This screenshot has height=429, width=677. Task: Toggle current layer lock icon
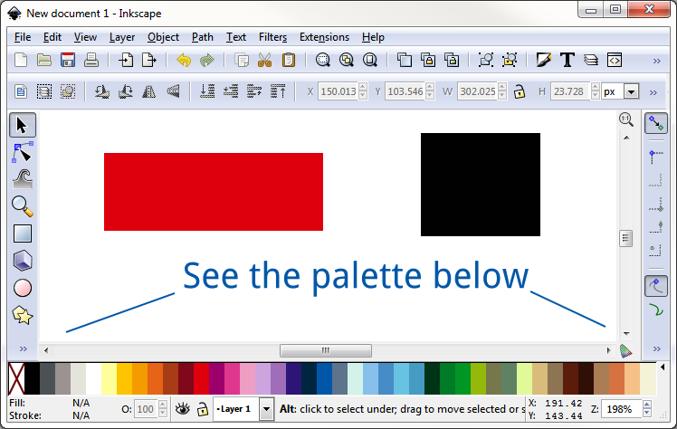click(x=202, y=409)
